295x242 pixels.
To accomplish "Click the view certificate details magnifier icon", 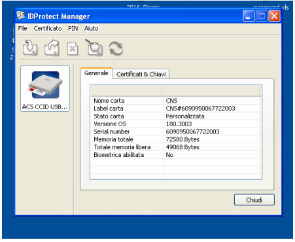I will tap(94, 48).
